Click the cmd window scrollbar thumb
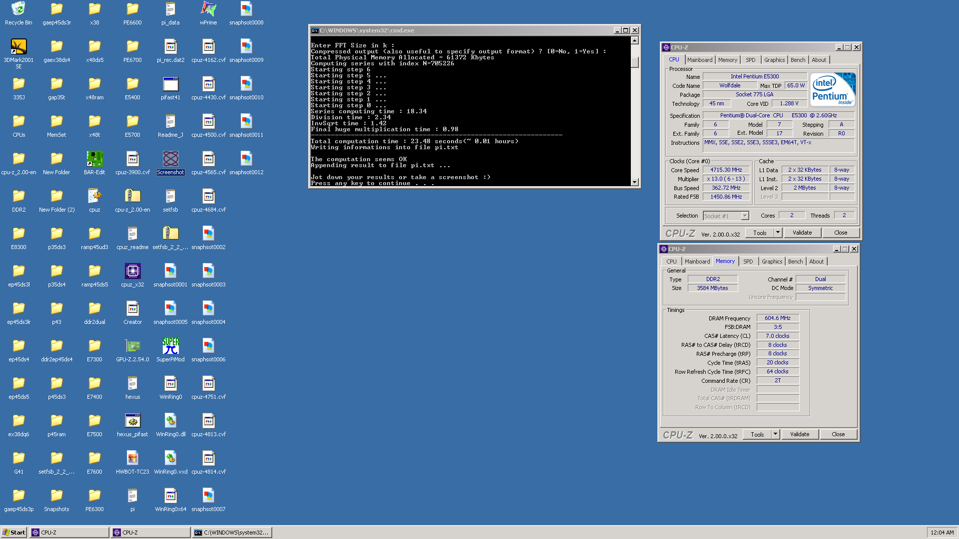The image size is (959, 539). tap(634, 62)
